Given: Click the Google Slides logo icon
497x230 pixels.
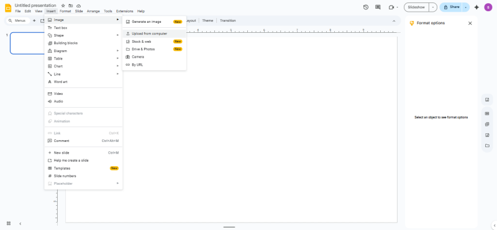Looking at the screenshot, I should click(x=8, y=8).
